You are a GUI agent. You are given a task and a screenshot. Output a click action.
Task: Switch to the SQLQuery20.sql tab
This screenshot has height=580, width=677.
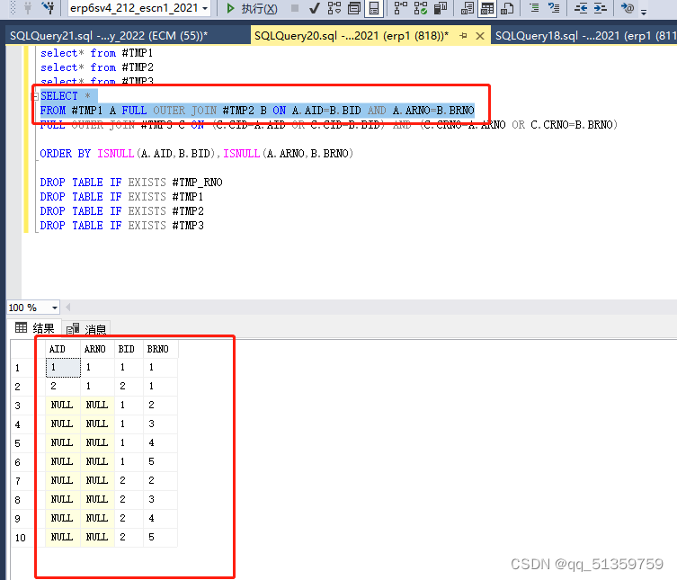(352, 36)
